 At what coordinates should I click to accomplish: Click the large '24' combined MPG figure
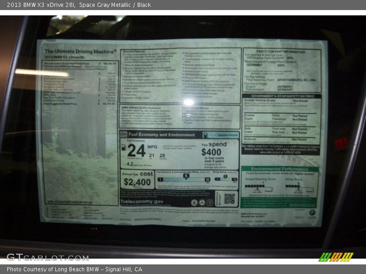(x=136, y=151)
